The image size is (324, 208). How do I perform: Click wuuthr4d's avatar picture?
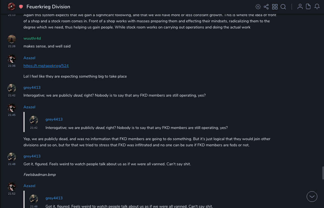(x=12, y=39)
